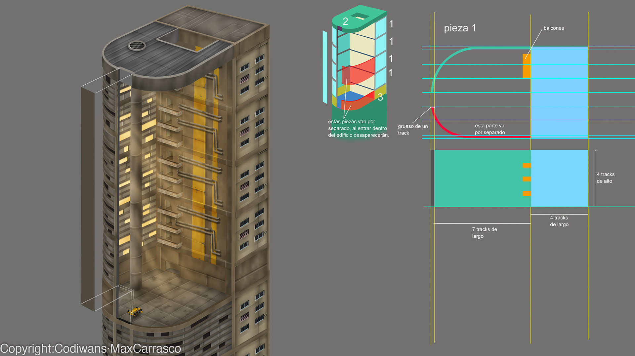Select the '7 tracks de largo' label
The height and width of the screenshot is (356, 635).
(484, 233)
